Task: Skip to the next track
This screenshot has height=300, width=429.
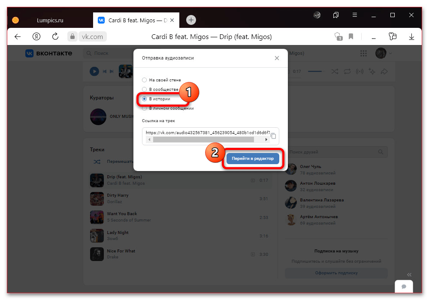Action: (112, 72)
